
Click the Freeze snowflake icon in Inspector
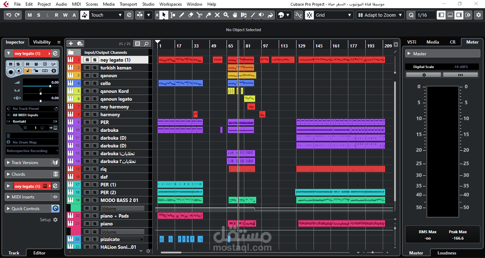coord(54,71)
